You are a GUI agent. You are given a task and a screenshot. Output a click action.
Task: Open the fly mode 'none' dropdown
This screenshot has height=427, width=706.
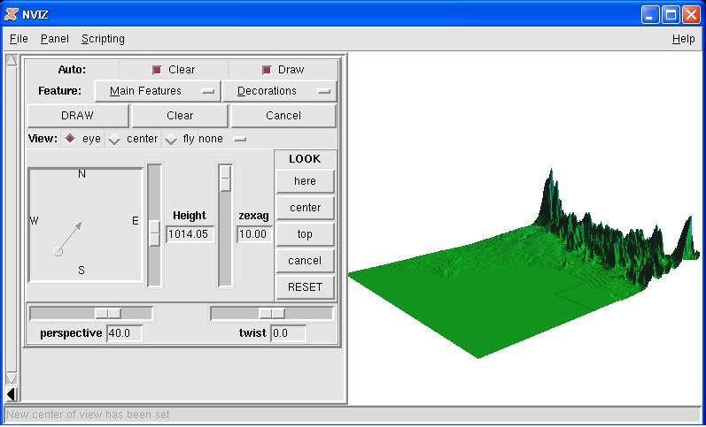222,139
